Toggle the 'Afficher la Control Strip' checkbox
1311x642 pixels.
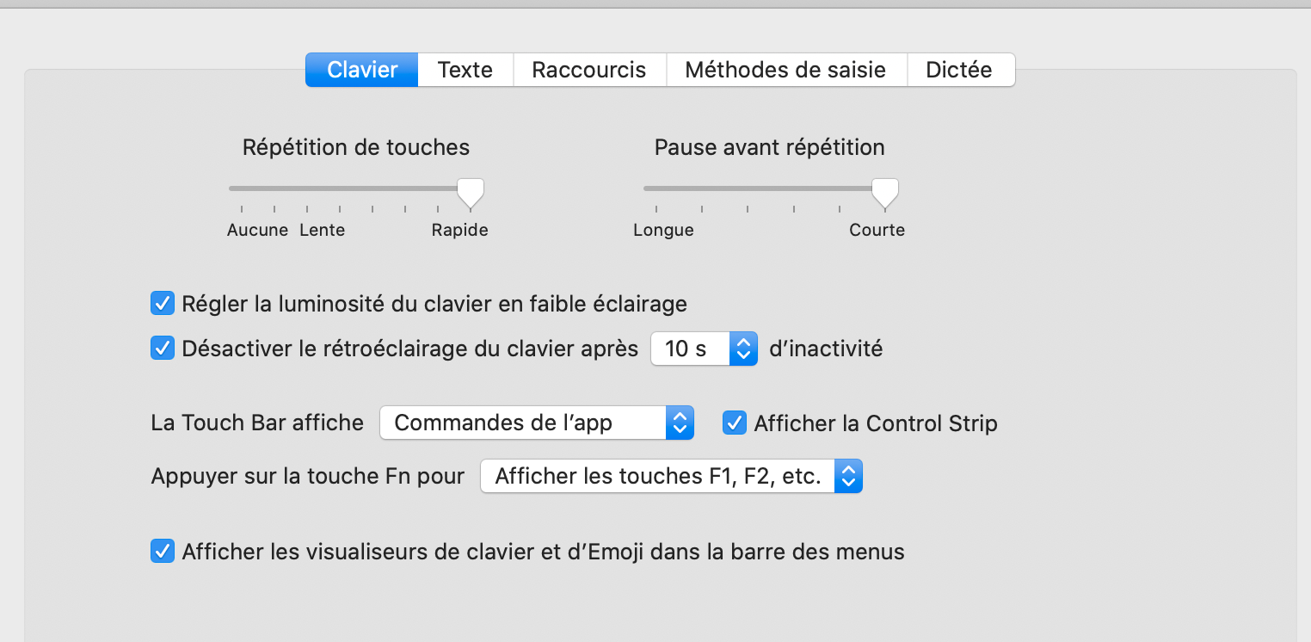coord(734,423)
